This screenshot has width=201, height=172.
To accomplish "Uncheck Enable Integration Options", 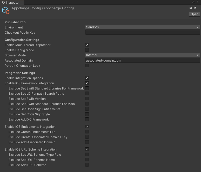I will [x=87, y=78].
